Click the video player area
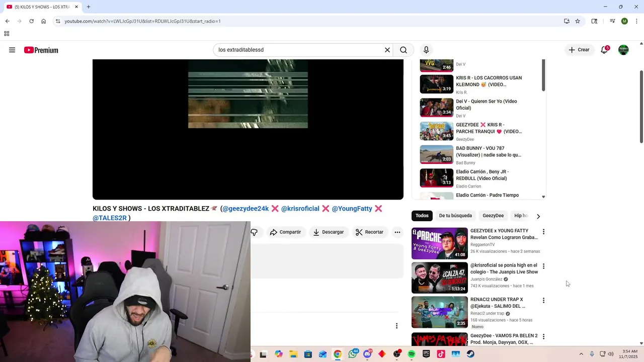Image resolution: width=644 pixels, height=362 pixels. point(248,129)
